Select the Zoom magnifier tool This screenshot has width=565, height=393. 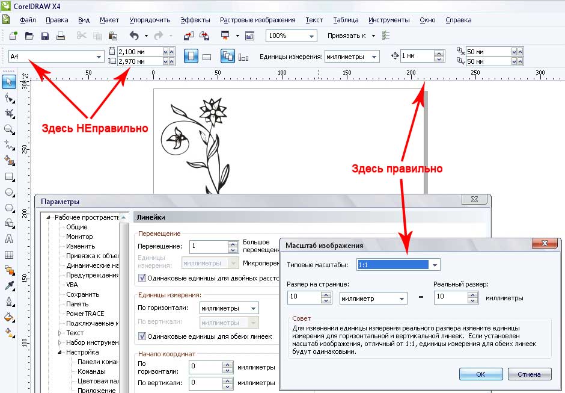[10, 129]
